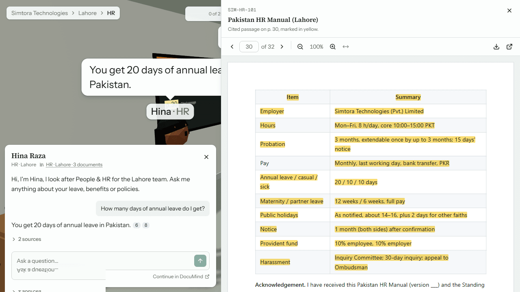This screenshot has height=292, width=520.
Task: Open citation chip 8
Action: (x=146, y=225)
